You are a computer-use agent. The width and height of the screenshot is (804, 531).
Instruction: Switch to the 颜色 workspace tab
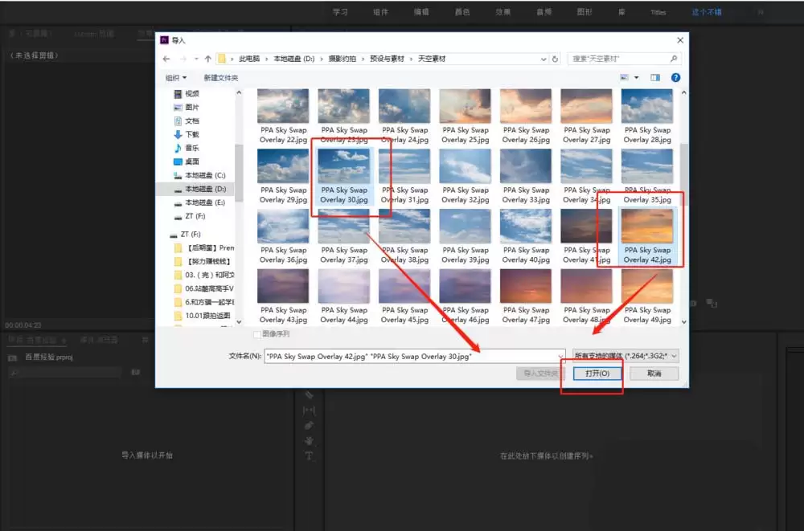coord(462,12)
